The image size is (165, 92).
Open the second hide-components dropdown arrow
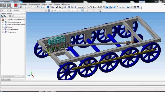(125, 7)
